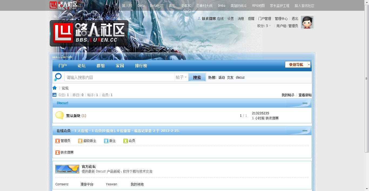Open 设置 in user menu
This screenshot has width=369, height=191.
pyautogui.click(x=230, y=19)
